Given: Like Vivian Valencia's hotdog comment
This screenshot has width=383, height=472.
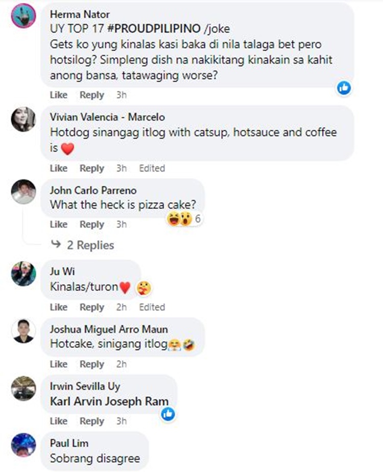Looking at the screenshot, I should 59,168.
